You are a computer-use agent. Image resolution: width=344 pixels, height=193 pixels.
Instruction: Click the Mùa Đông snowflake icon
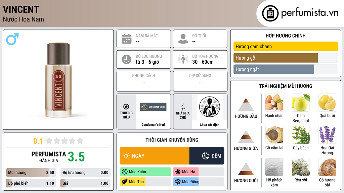(x=178, y=182)
